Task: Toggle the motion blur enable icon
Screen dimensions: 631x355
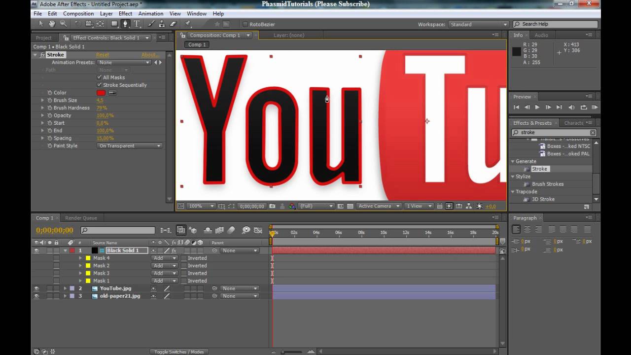Action: (232, 230)
